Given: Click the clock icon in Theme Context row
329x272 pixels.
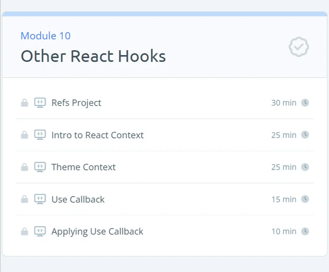Looking at the screenshot, I should click(305, 167).
